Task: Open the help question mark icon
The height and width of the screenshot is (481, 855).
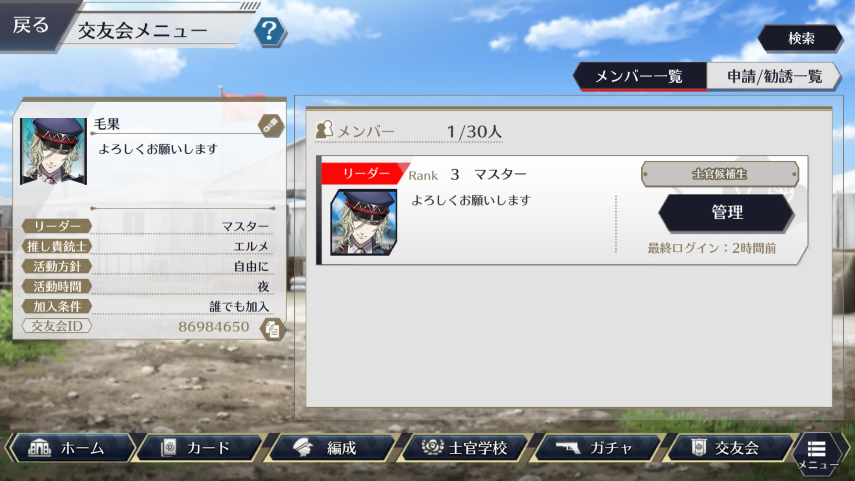Action: pyautogui.click(x=270, y=31)
